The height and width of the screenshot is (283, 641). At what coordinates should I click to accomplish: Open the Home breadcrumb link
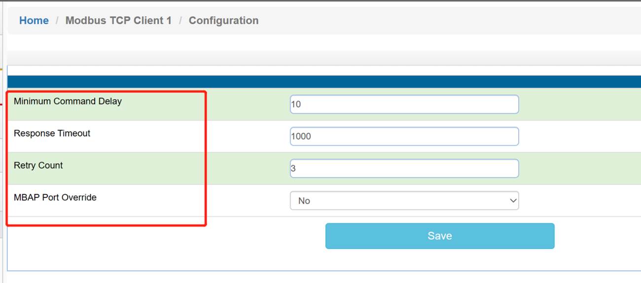(x=34, y=21)
